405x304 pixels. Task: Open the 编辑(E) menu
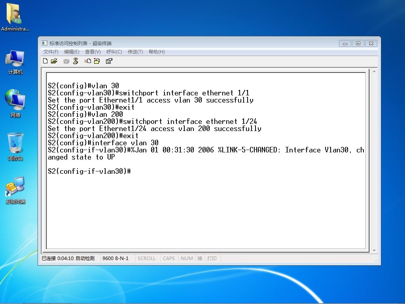(x=72, y=52)
